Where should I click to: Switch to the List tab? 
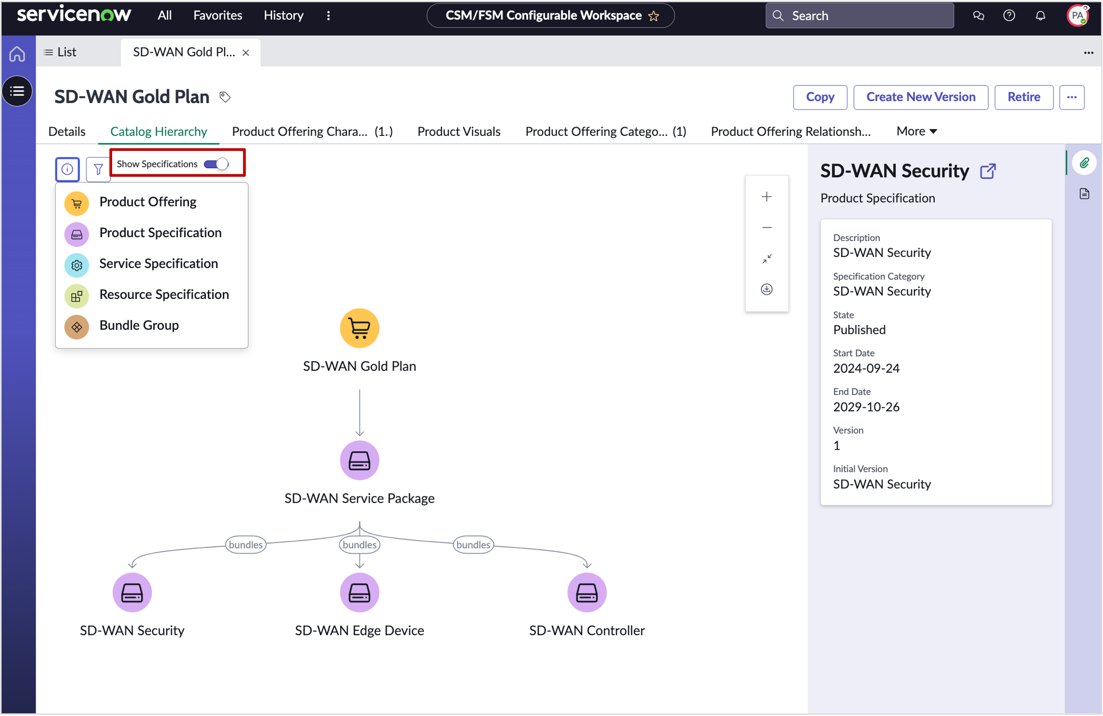coord(60,52)
